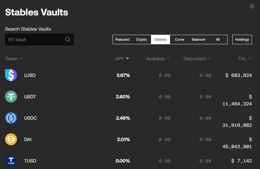260x169 pixels.
Task: Click the Available column header label
Action: click(155, 59)
